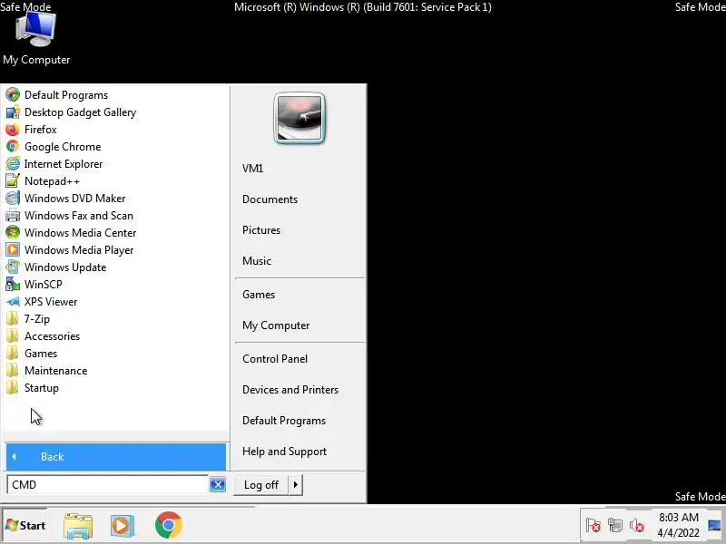Open Windows Update icon

tap(13, 267)
